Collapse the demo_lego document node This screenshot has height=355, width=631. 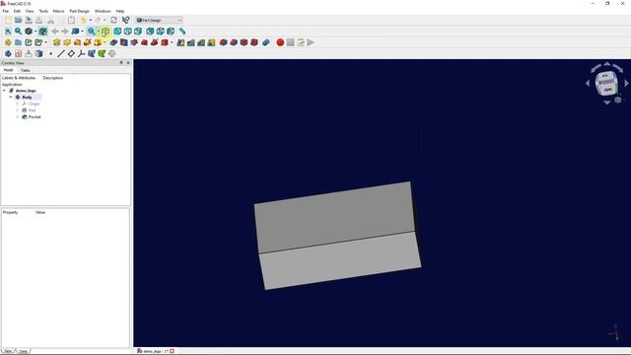tap(4, 91)
